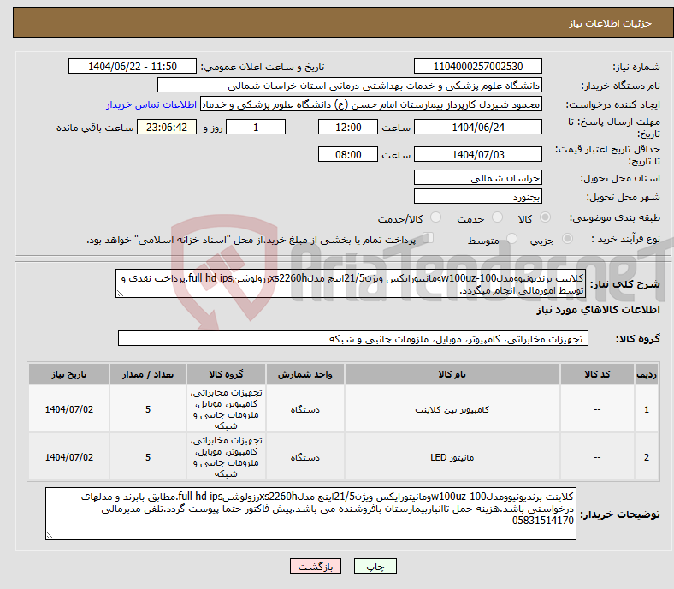Click unit دستگاه in thin client row
Screen dimensions: 674x589
(304, 409)
